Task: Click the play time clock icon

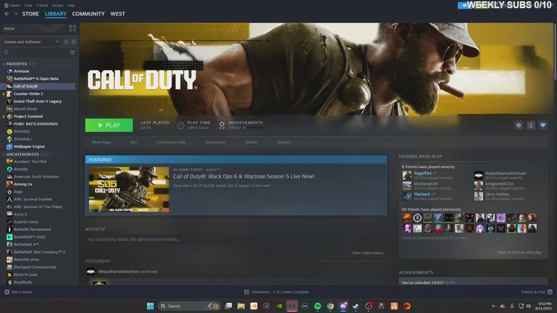Action: (181, 125)
